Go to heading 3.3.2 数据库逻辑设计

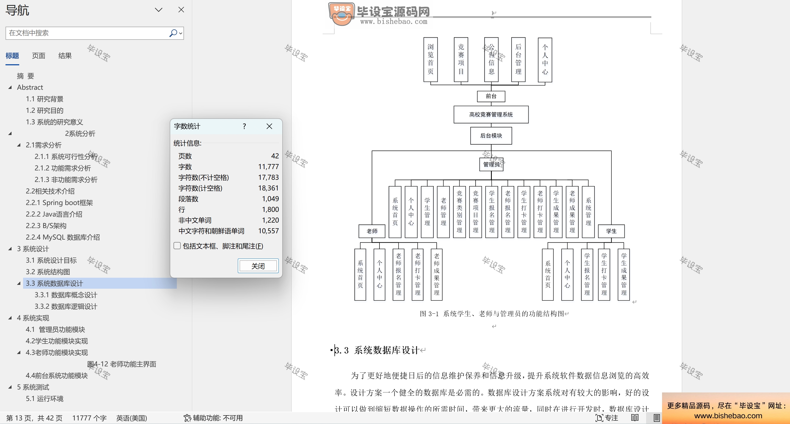66,306
